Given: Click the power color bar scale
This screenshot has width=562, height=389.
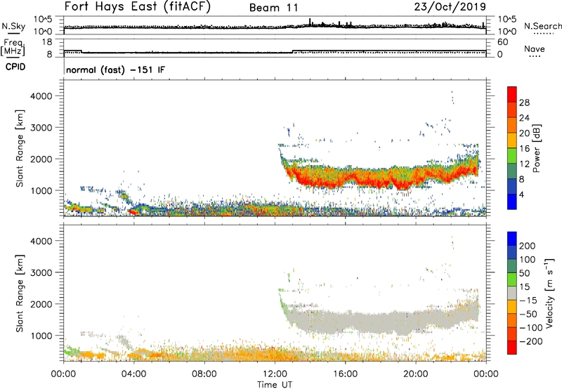Looking at the screenshot, I should click(x=512, y=147).
